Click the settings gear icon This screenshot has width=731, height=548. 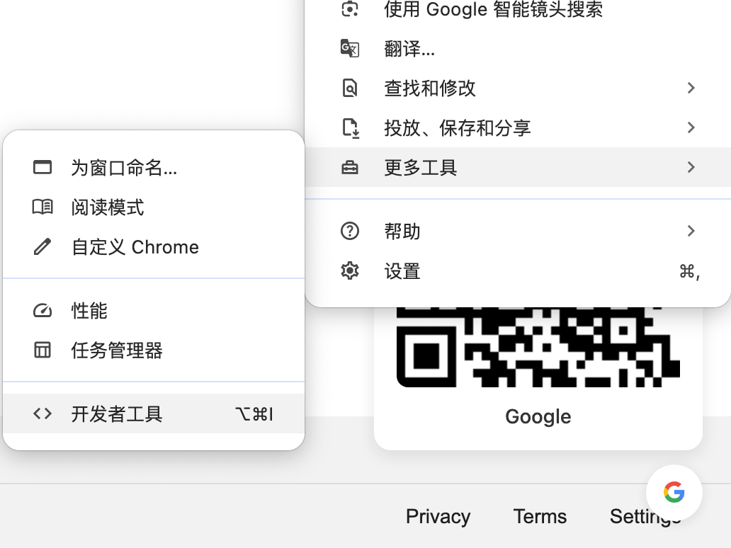350,271
